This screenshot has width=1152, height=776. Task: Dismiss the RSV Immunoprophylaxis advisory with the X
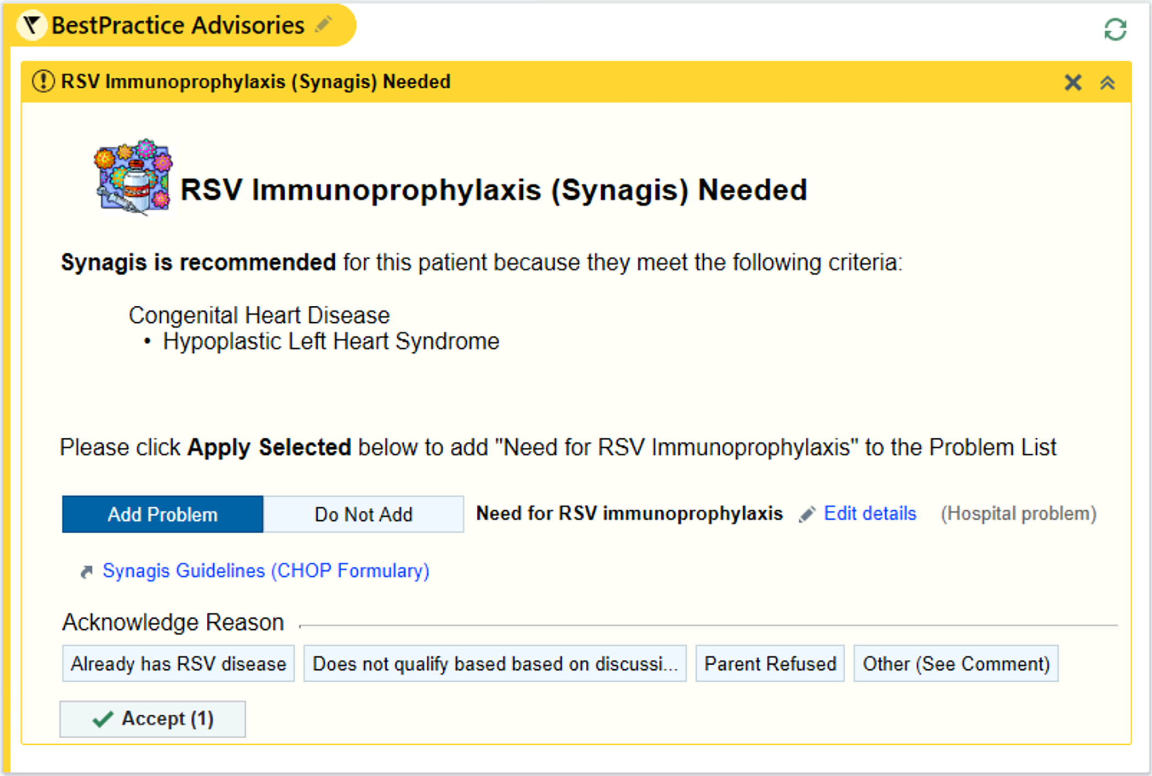click(x=1073, y=83)
